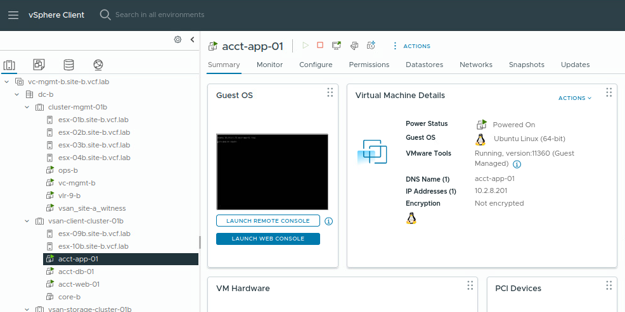The image size is (625, 312).
Task: Open the VMs and Templates inventory view
Action: pyautogui.click(x=39, y=65)
